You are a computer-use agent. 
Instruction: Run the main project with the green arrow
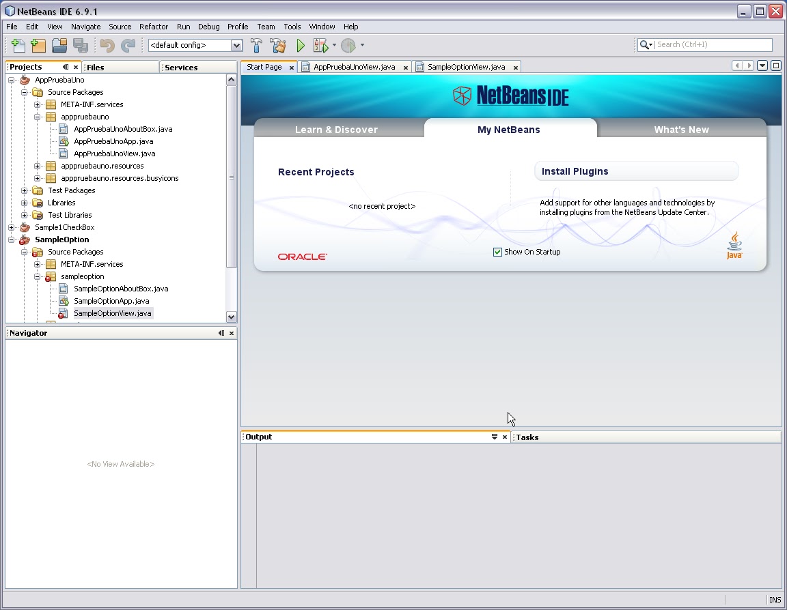pos(301,45)
